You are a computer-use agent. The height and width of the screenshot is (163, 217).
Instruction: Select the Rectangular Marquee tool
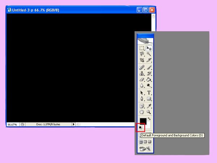click(142, 48)
